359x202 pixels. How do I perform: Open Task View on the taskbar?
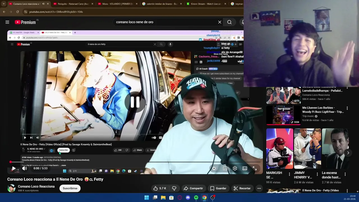155,198
